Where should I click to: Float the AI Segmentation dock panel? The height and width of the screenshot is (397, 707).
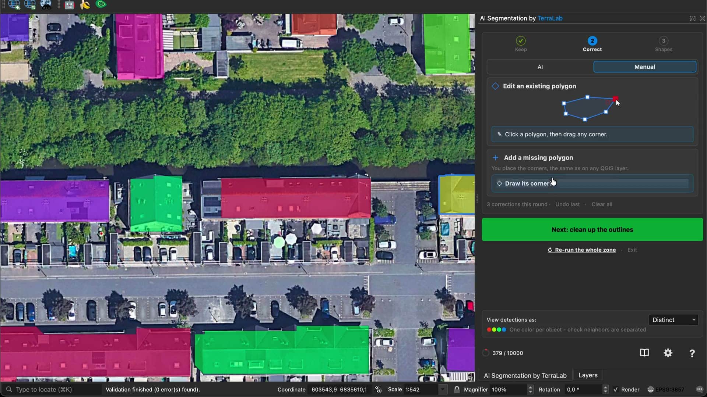[693, 18]
